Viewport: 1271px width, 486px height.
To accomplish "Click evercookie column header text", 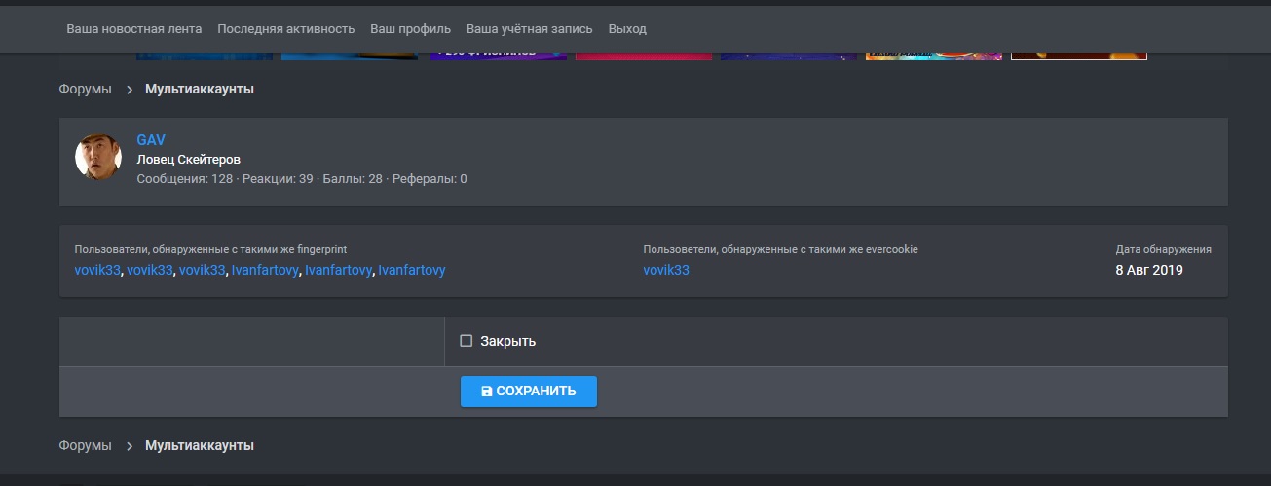I will coord(780,250).
